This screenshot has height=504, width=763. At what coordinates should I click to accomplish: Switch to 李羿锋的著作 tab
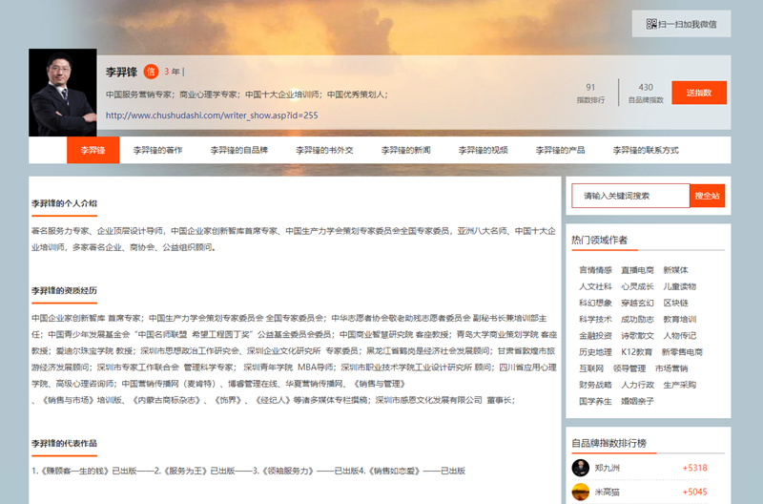tap(157, 151)
